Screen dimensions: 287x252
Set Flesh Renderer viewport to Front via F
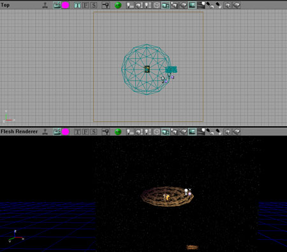click(85, 132)
